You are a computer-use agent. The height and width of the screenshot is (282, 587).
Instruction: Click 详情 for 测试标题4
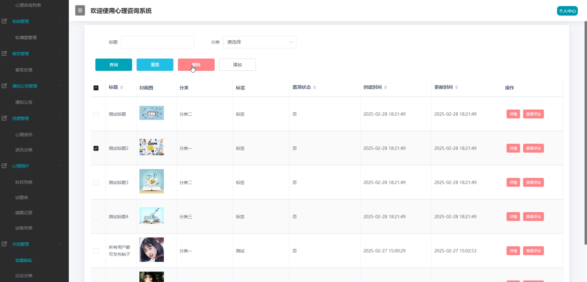(x=513, y=217)
